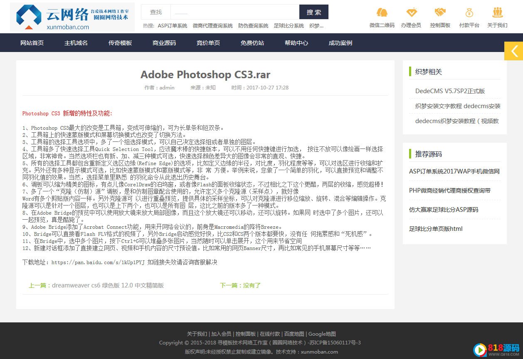523x359 pixels.
Task: Go to 主机域名 in the navigation bar
Action: (x=76, y=43)
